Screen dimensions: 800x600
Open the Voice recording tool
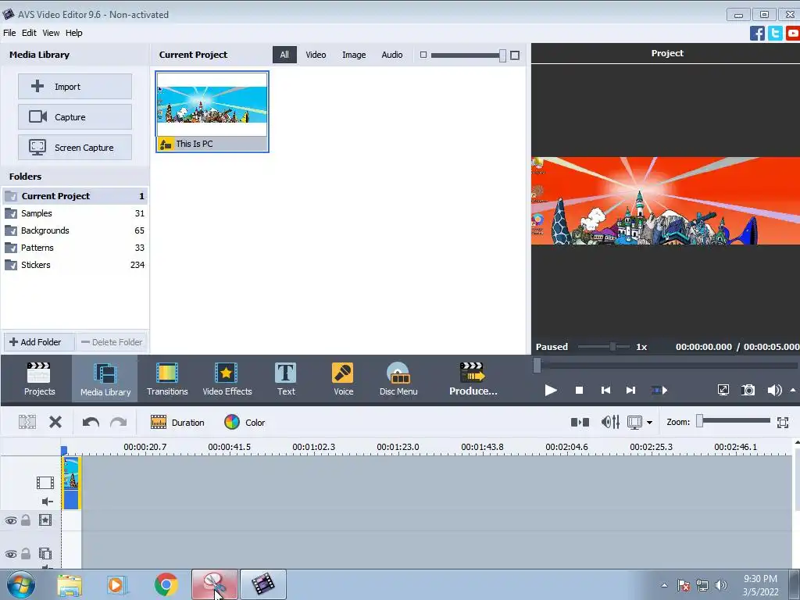coord(343,379)
